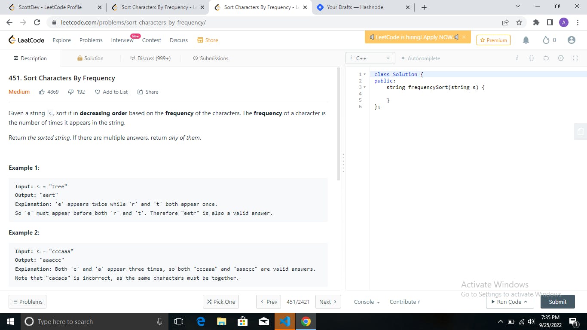
Task: Enter editor fullscreen mode
Action: 575,58
